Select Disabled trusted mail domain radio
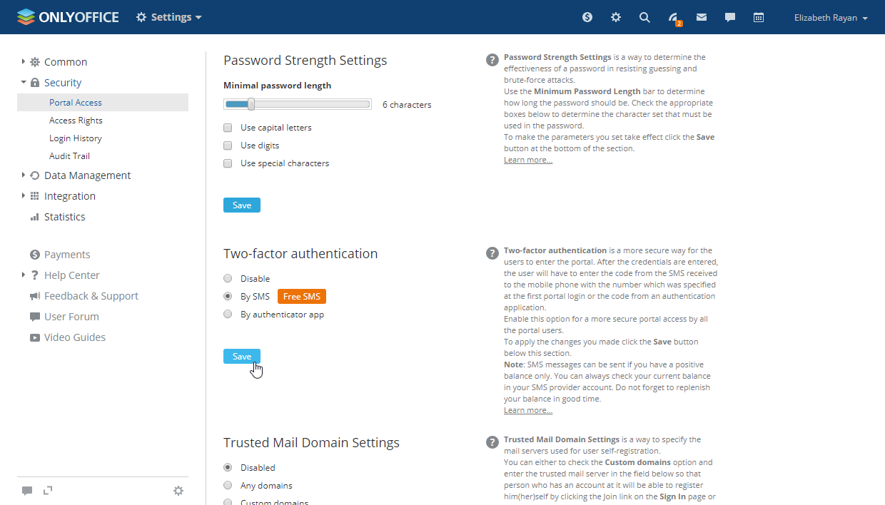The width and height of the screenshot is (885, 505). [228, 467]
